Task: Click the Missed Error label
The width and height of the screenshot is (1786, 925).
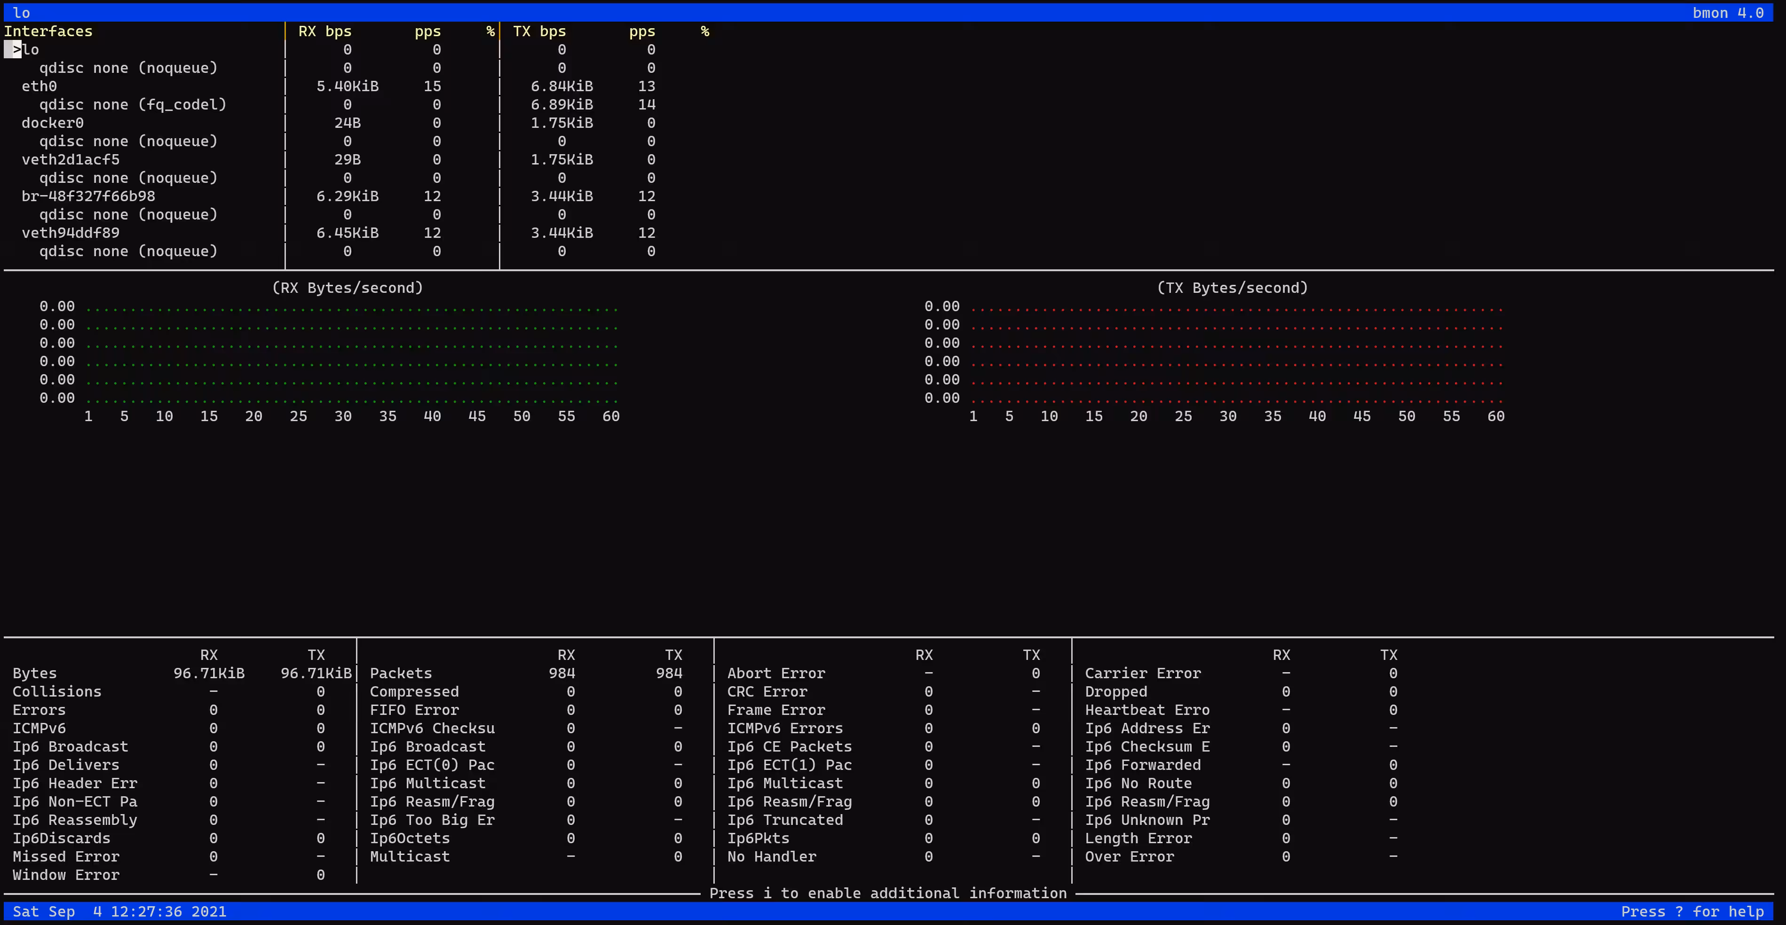Action: tap(66, 857)
